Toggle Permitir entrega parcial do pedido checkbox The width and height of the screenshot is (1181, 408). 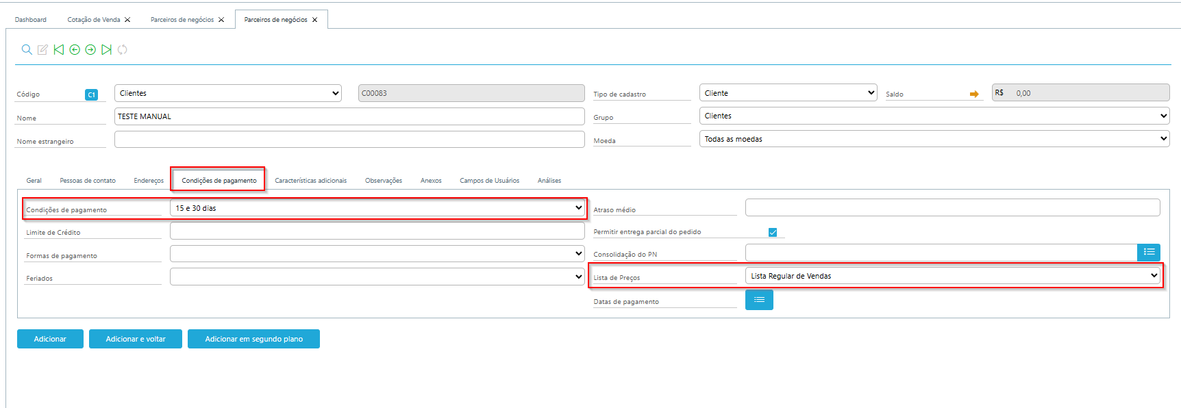pos(773,232)
